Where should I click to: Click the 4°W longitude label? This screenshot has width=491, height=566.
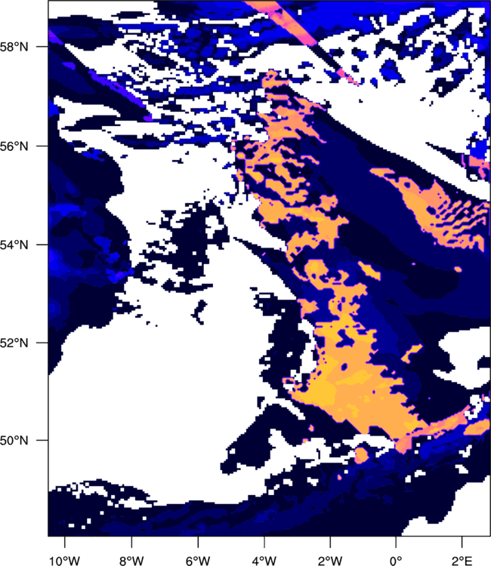coord(264,561)
